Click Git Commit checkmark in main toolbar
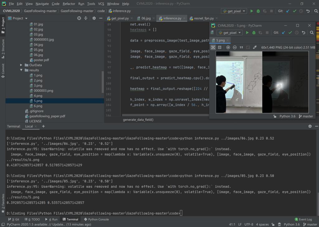This screenshot has height=227, width=319. 294,11
